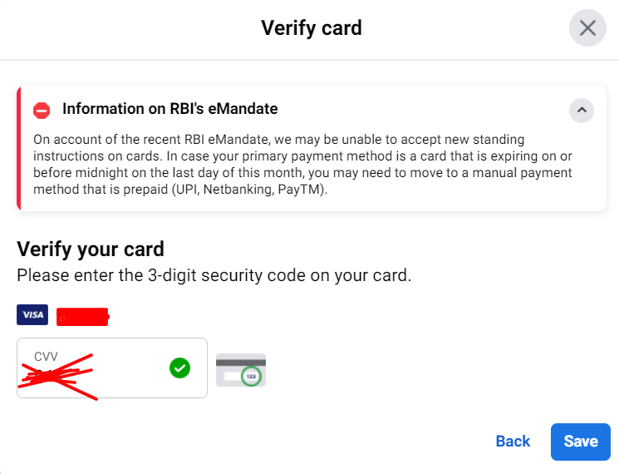Go back using the Back link
The height and width of the screenshot is (474, 619).
click(x=513, y=442)
